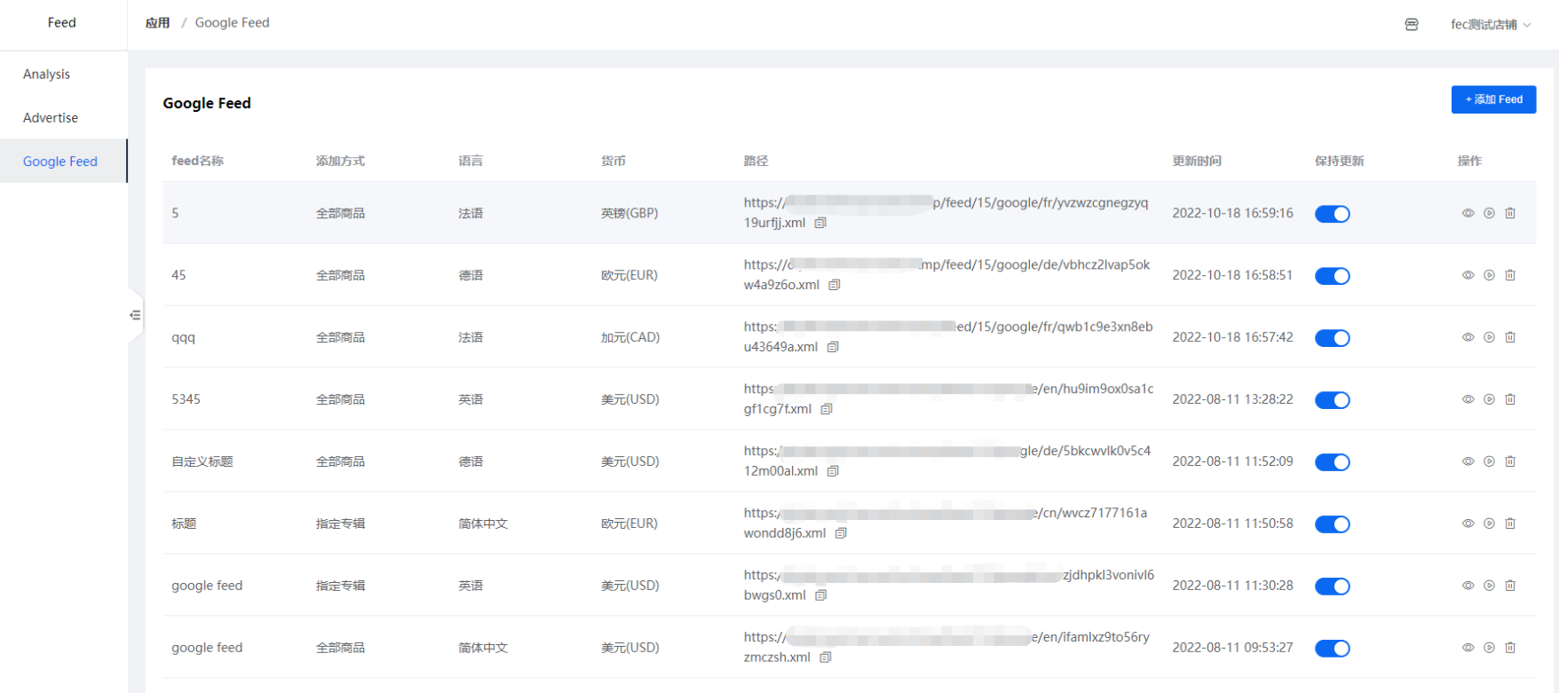Copy path of feed 5 via copy icon
1559x693 pixels.
point(820,223)
